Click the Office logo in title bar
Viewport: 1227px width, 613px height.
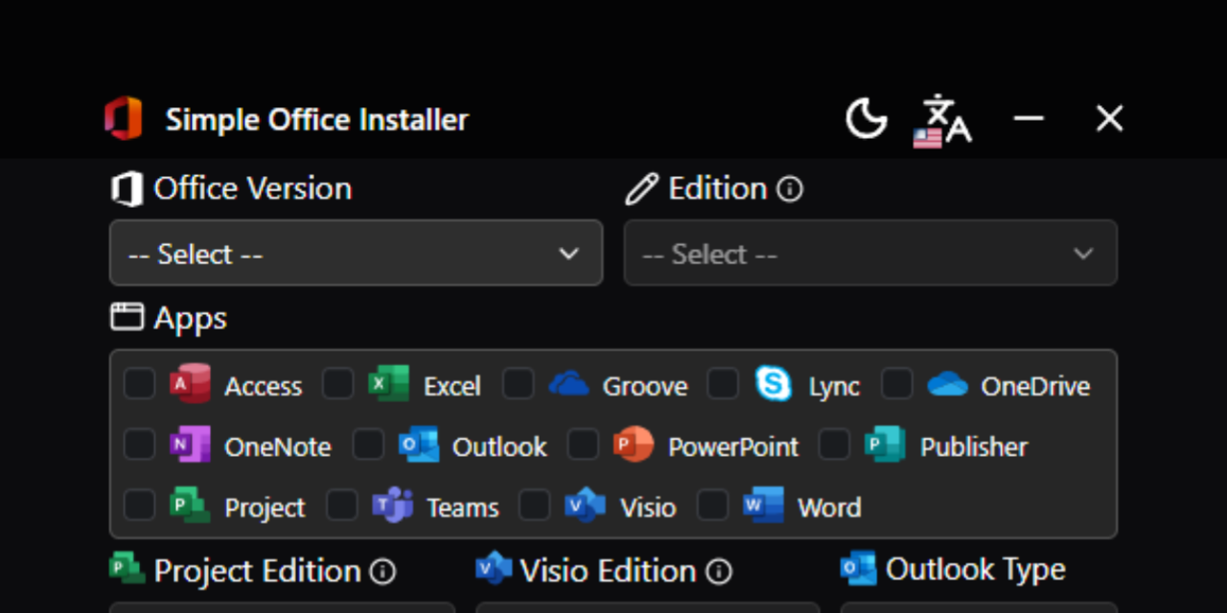click(x=124, y=119)
